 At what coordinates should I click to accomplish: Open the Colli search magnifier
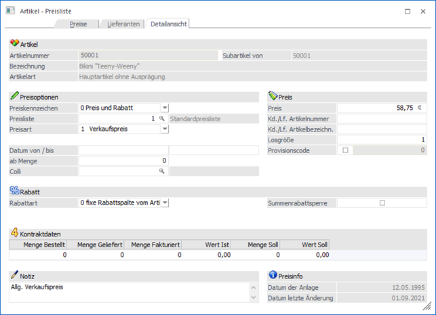click(x=161, y=172)
